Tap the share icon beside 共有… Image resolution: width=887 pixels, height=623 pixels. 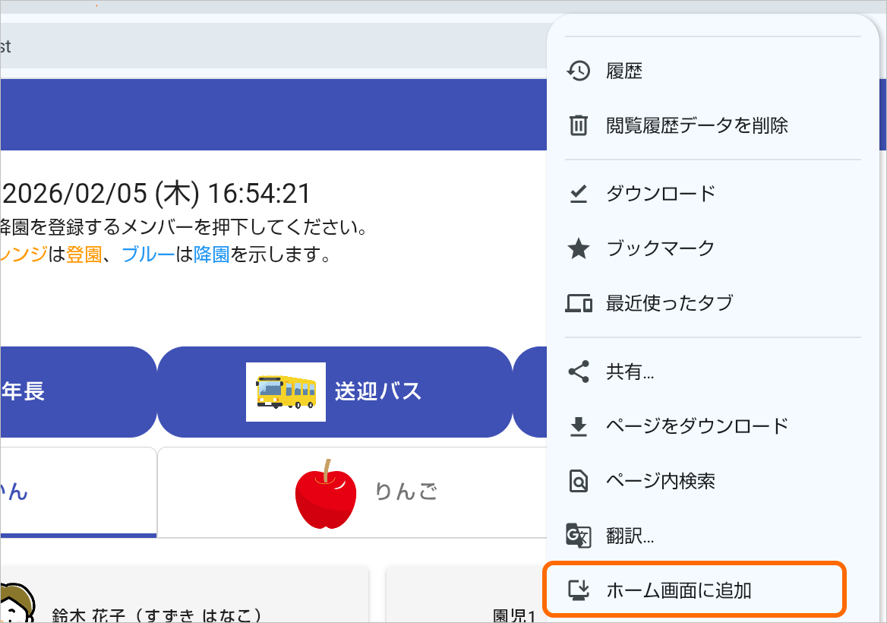pyautogui.click(x=579, y=372)
